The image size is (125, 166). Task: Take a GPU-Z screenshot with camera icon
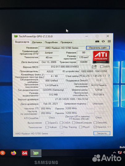point(97,41)
